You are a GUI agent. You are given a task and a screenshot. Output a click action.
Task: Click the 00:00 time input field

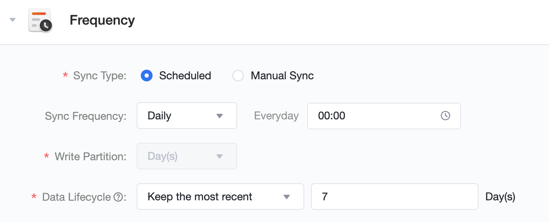[384, 116]
